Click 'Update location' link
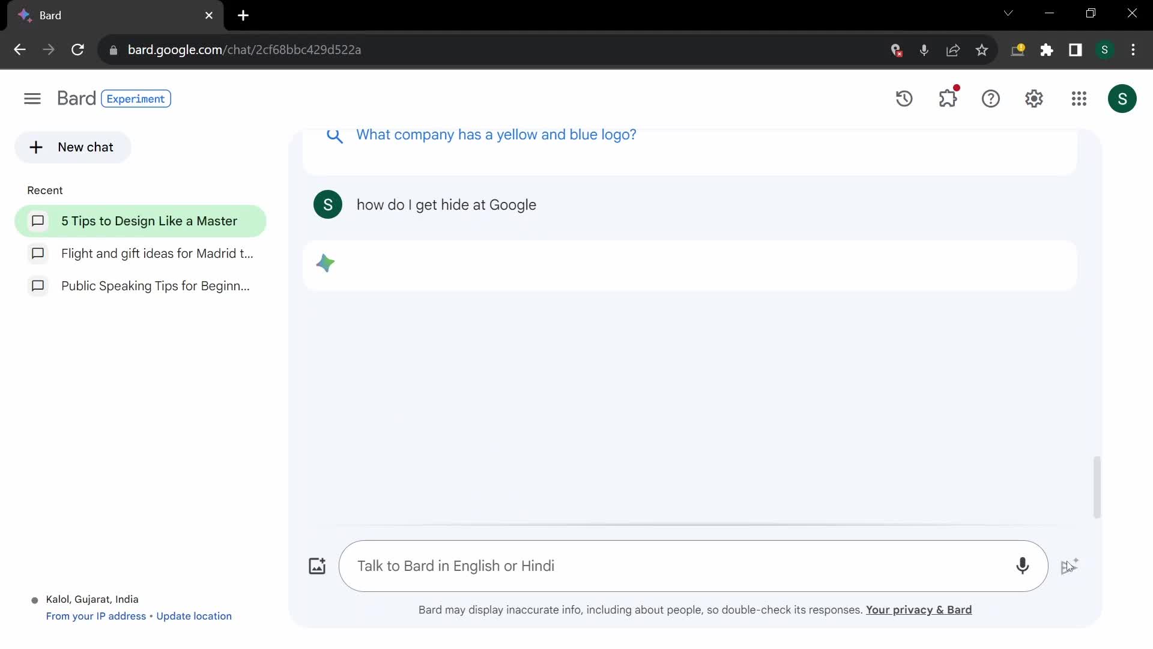 pyautogui.click(x=194, y=616)
